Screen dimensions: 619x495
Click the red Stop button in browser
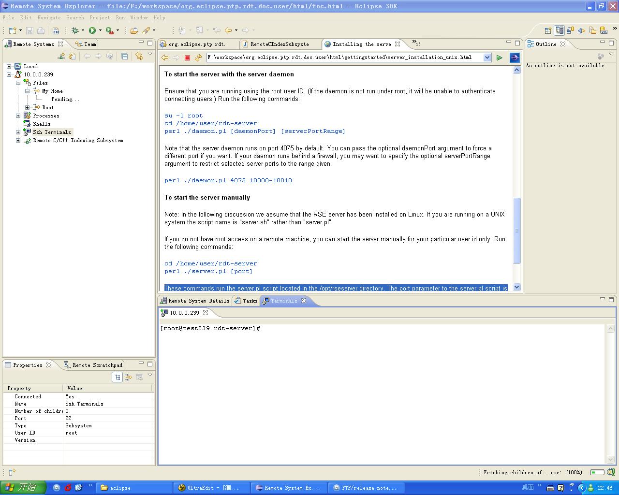point(187,58)
